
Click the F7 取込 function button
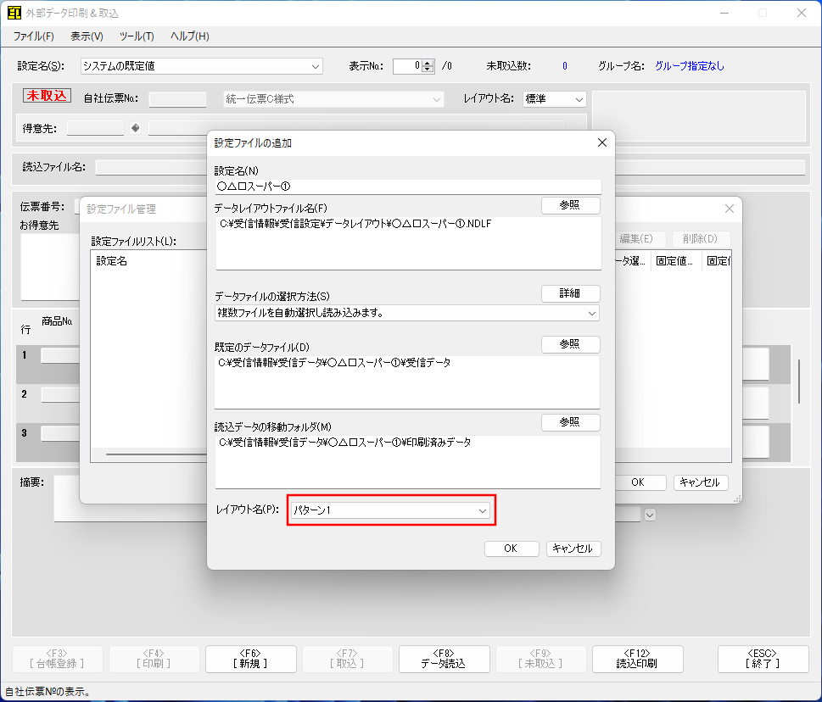point(348,659)
